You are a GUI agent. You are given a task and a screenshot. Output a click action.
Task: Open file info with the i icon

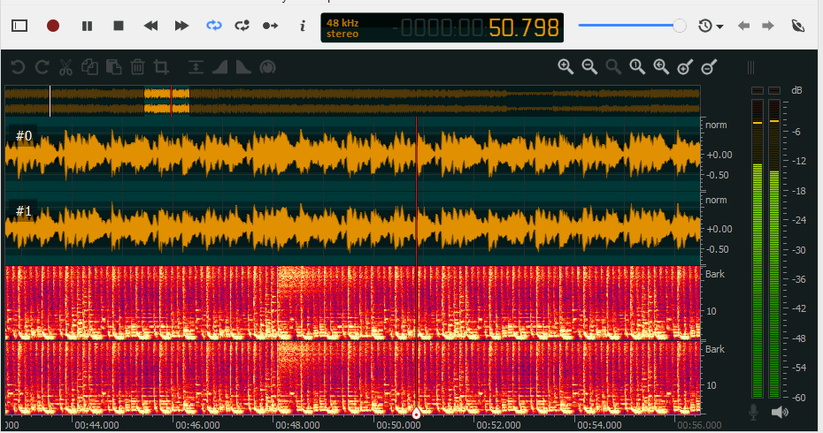click(x=303, y=26)
